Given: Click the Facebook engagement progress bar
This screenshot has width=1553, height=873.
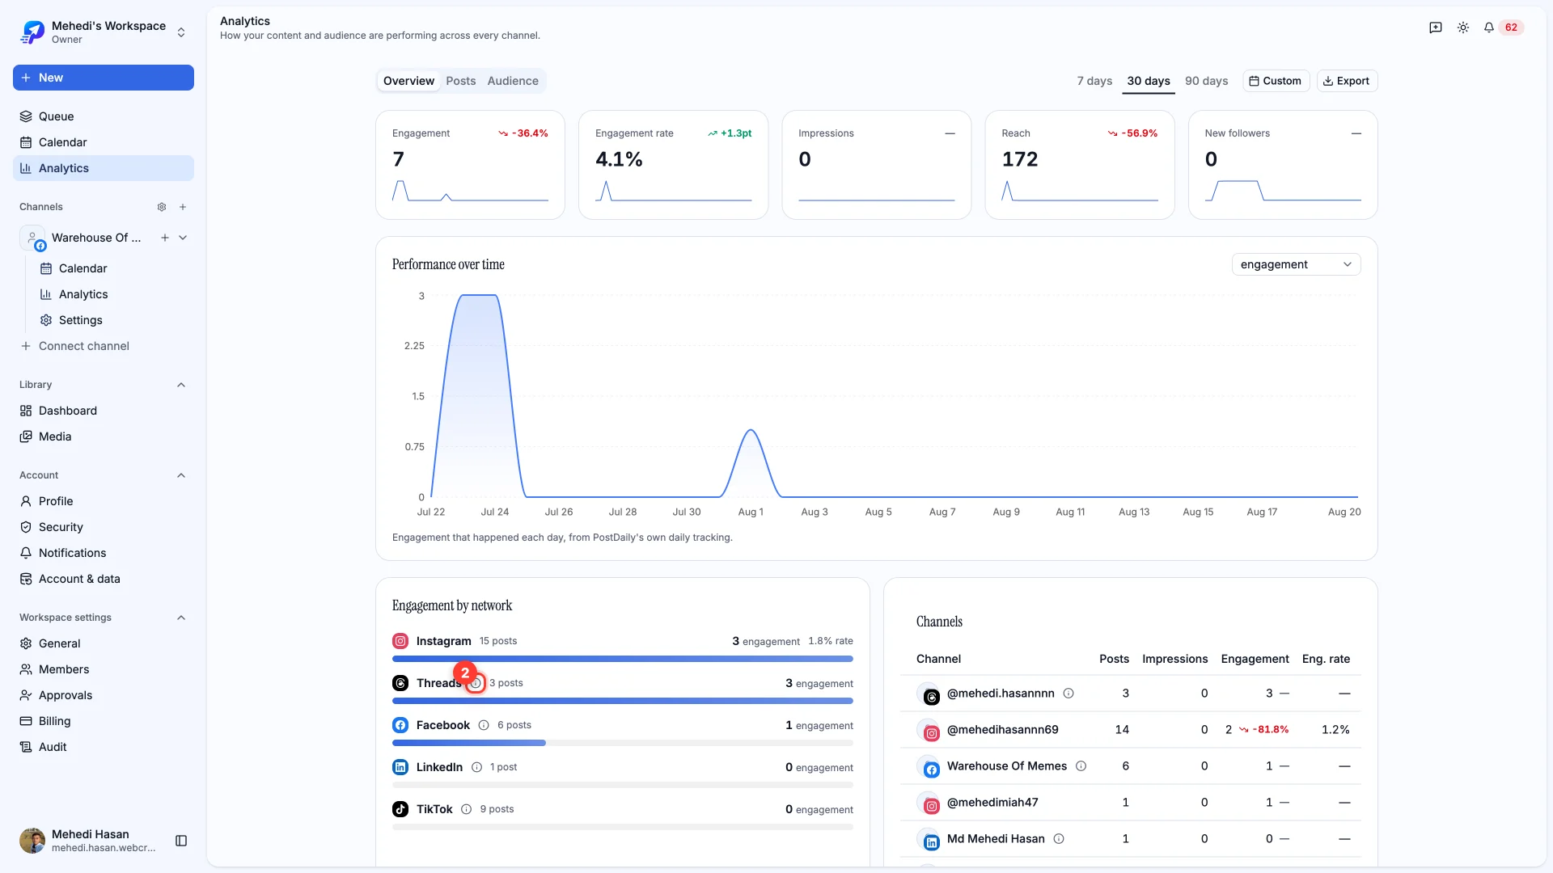Looking at the screenshot, I should 622,743.
